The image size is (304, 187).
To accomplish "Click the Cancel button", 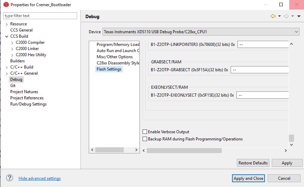I will click(284, 178).
